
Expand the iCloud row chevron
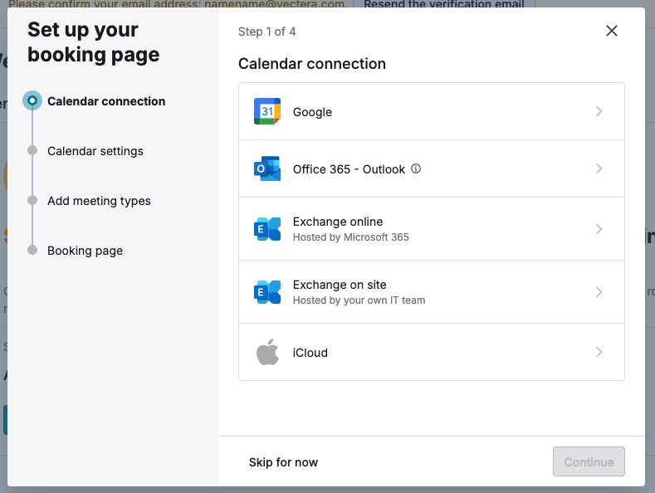[x=599, y=352]
